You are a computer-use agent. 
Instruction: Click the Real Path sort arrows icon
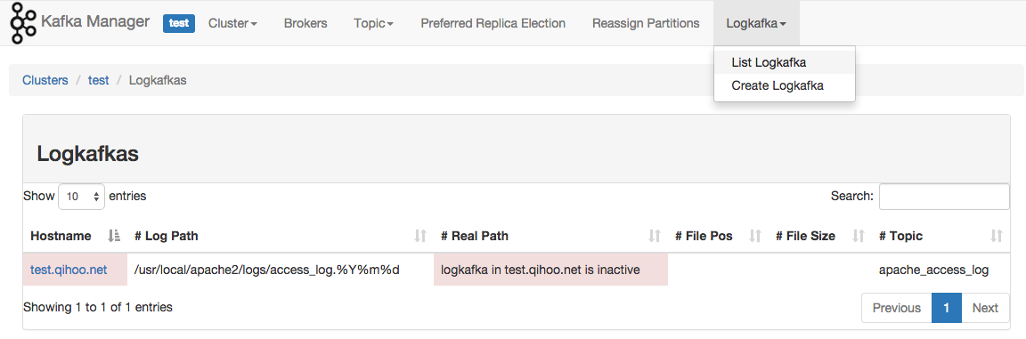tap(655, 236)
